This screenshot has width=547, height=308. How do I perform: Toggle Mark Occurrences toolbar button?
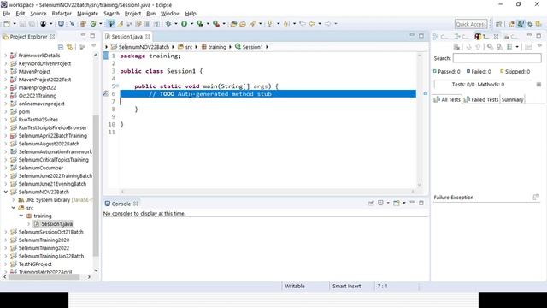(x=121, y=24)
